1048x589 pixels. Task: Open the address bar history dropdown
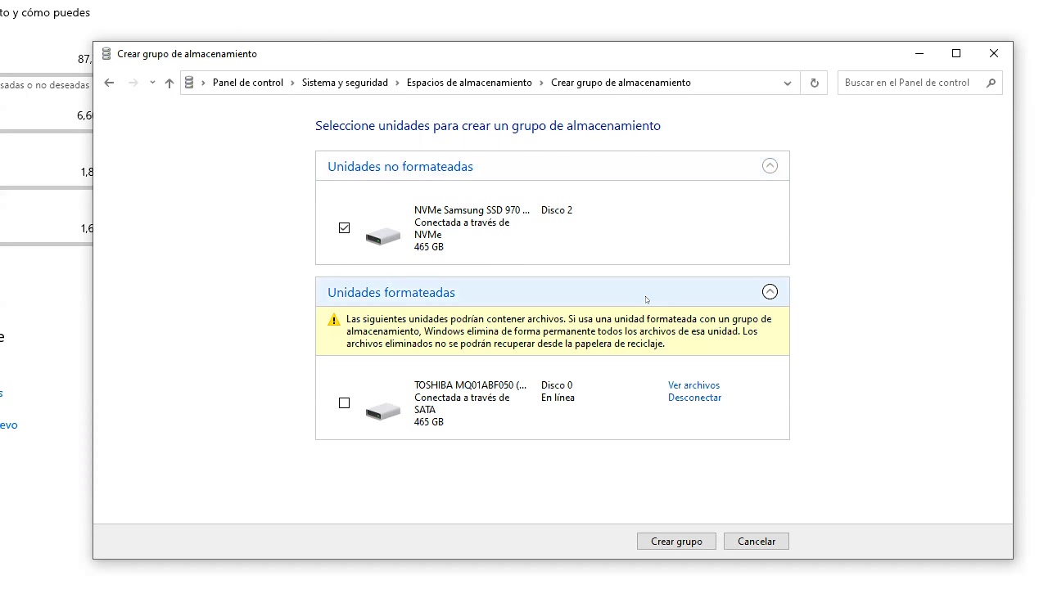click(788, 83)
